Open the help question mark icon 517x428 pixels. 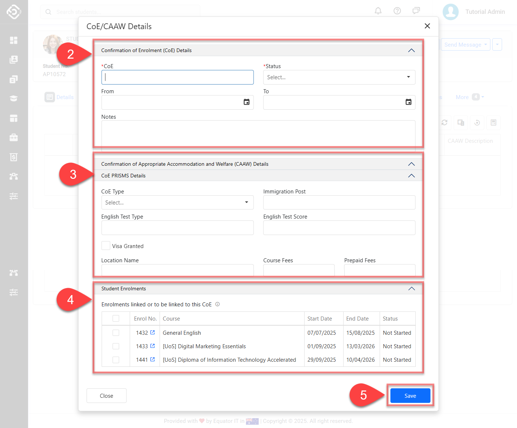[x=397, y=11]
